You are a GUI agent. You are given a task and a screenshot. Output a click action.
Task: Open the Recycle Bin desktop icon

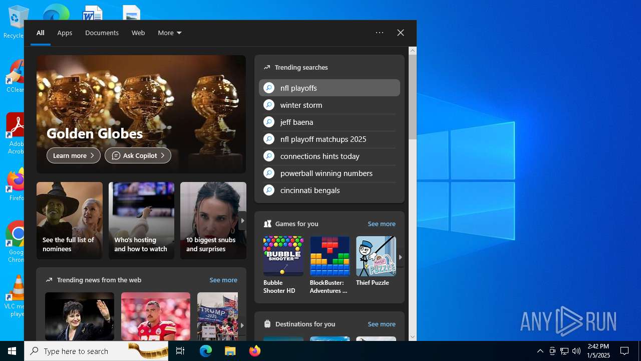(x=14, y=23)
